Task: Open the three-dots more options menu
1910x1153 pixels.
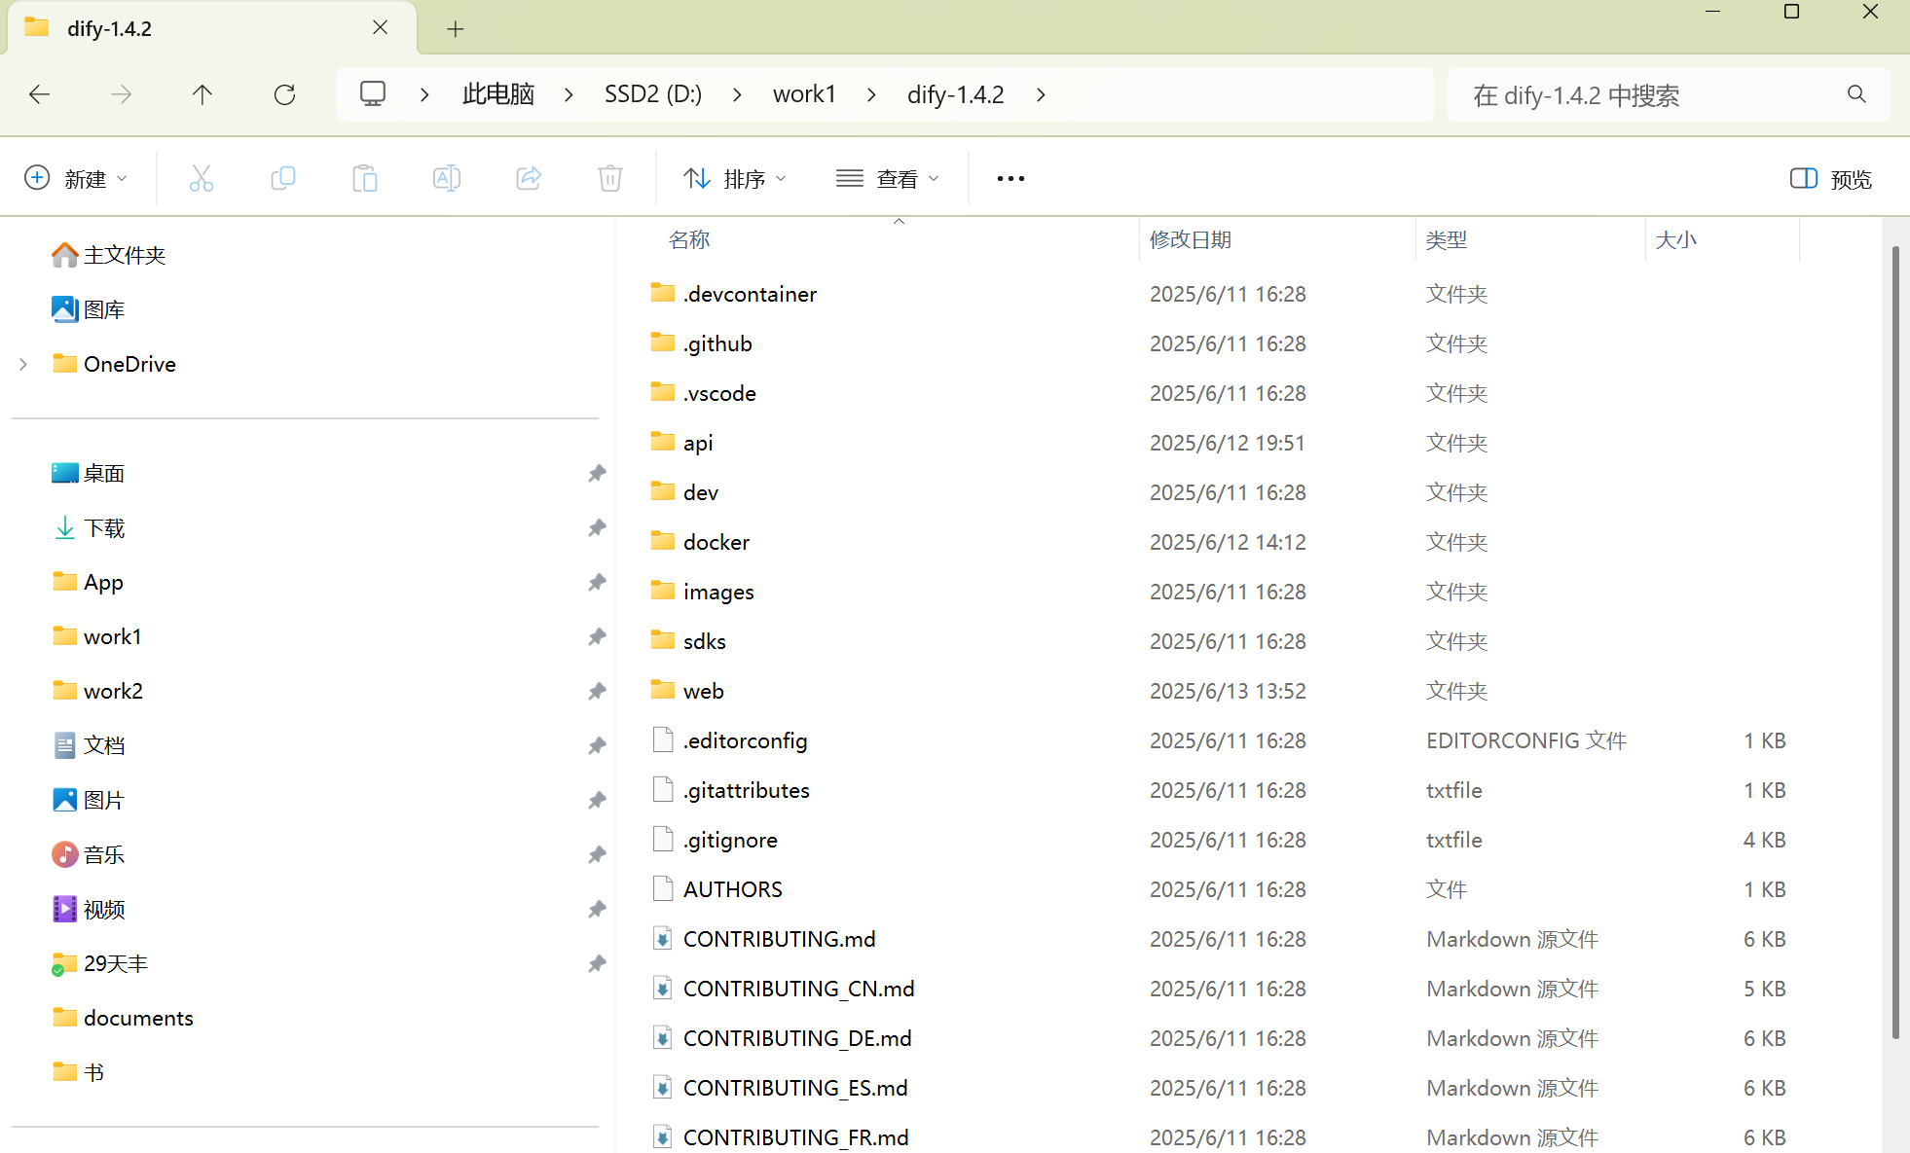Action: [1010, 179]
